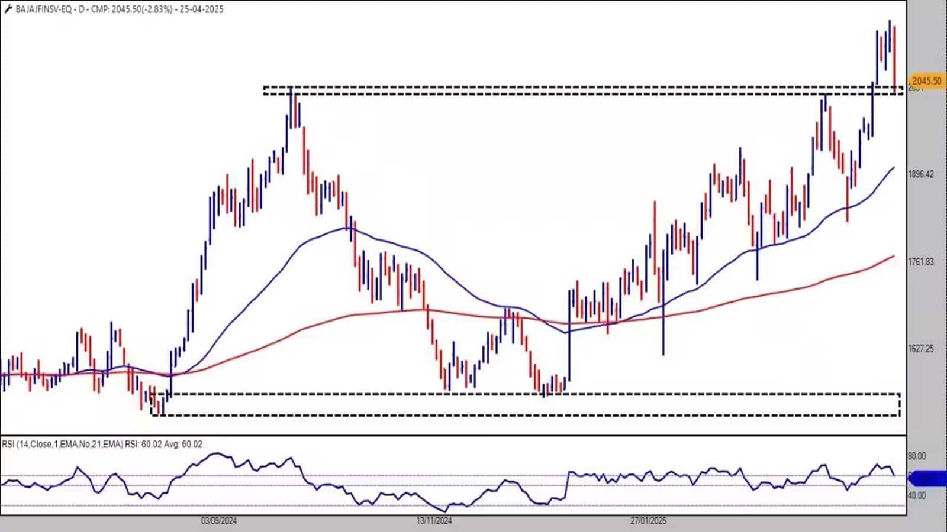Click the 1627.25 price axis label

[x=921, y=349]
